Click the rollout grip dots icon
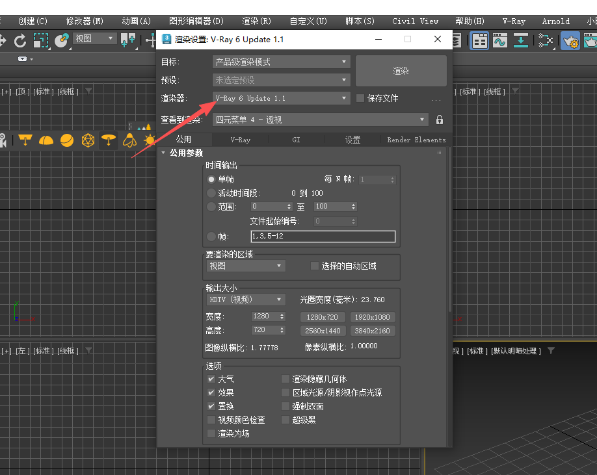The image size is (597, 475). coord(439,153)
